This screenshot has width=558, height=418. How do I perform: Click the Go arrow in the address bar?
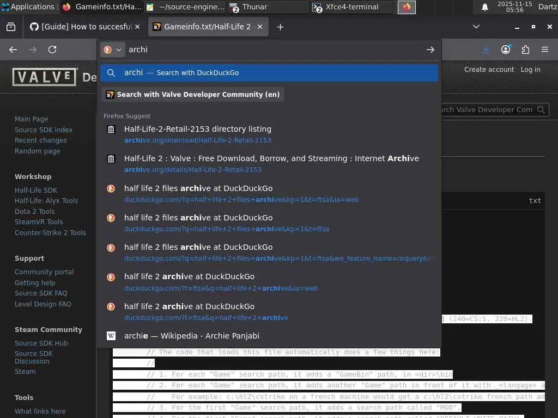(x=430, y=50)
